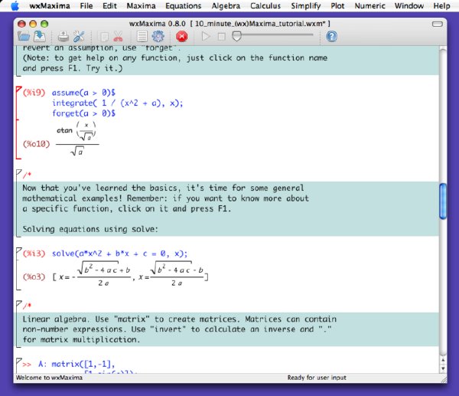Click the 'integrate( 1 / (x^2 + a), x);' line

pyautogui.click(x=117, y=103)
